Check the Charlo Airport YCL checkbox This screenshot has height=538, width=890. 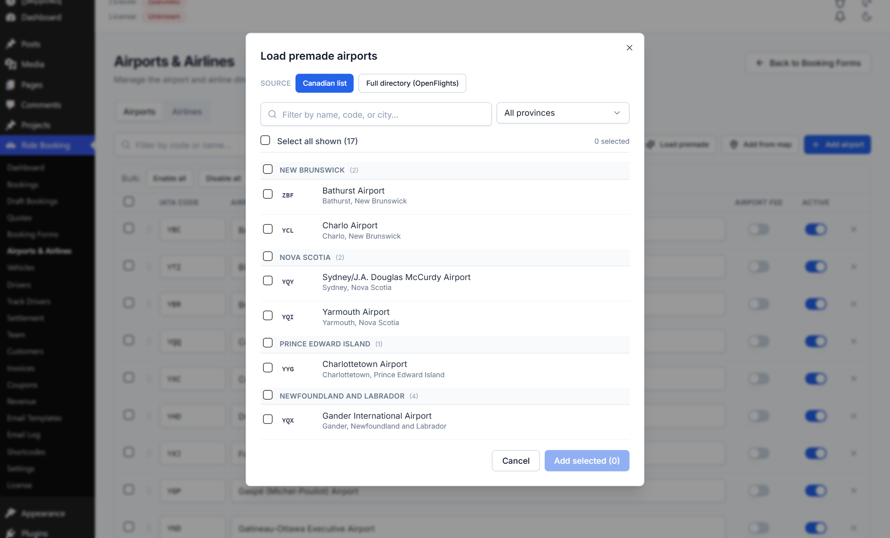tap(268, 229)
